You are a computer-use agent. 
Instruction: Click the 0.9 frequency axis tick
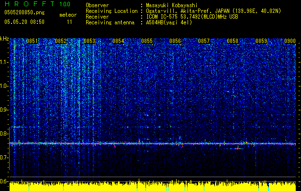4,110
